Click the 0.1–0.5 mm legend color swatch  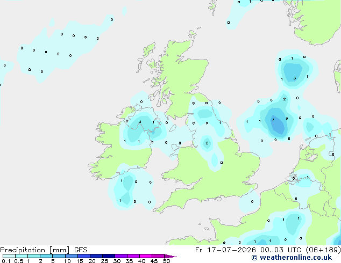pos(9,256)
